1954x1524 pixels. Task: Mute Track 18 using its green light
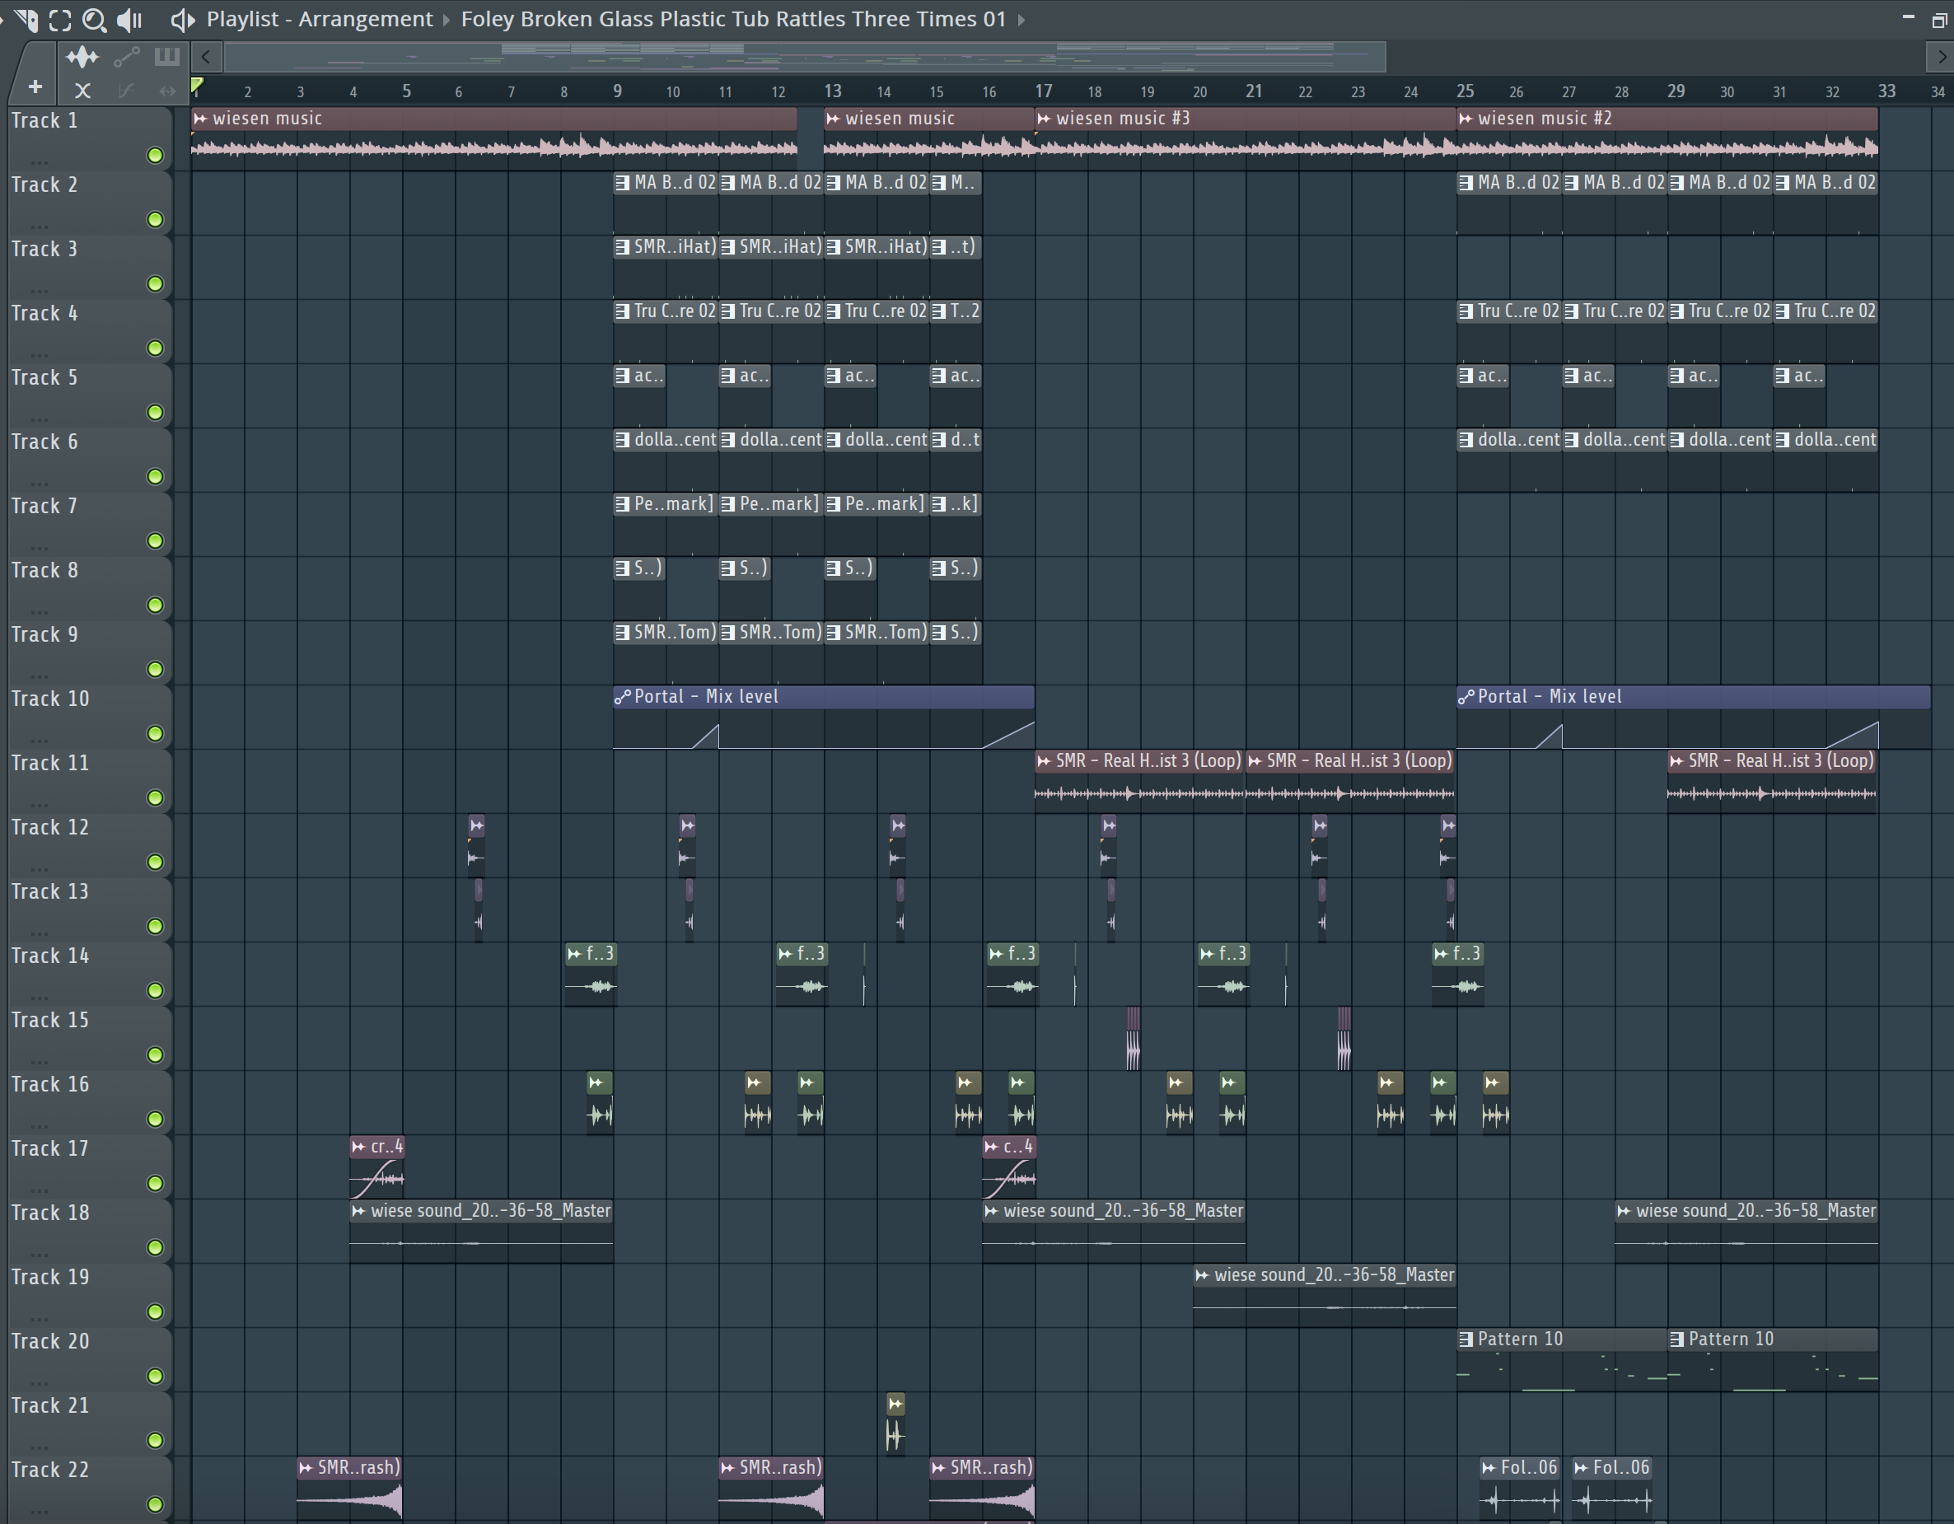(155, 1247)
